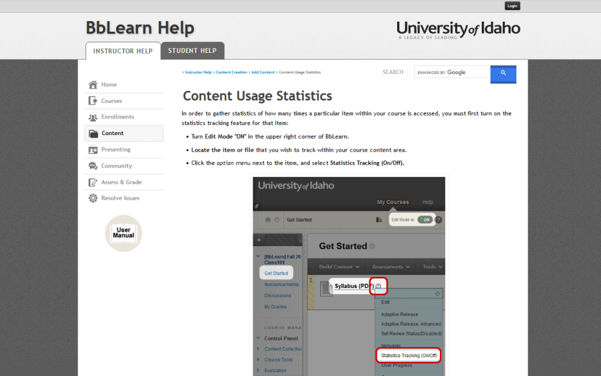Click the Login button at top
Image resolution: width=601 pixels, height=376 pixels.
(512, 6)
